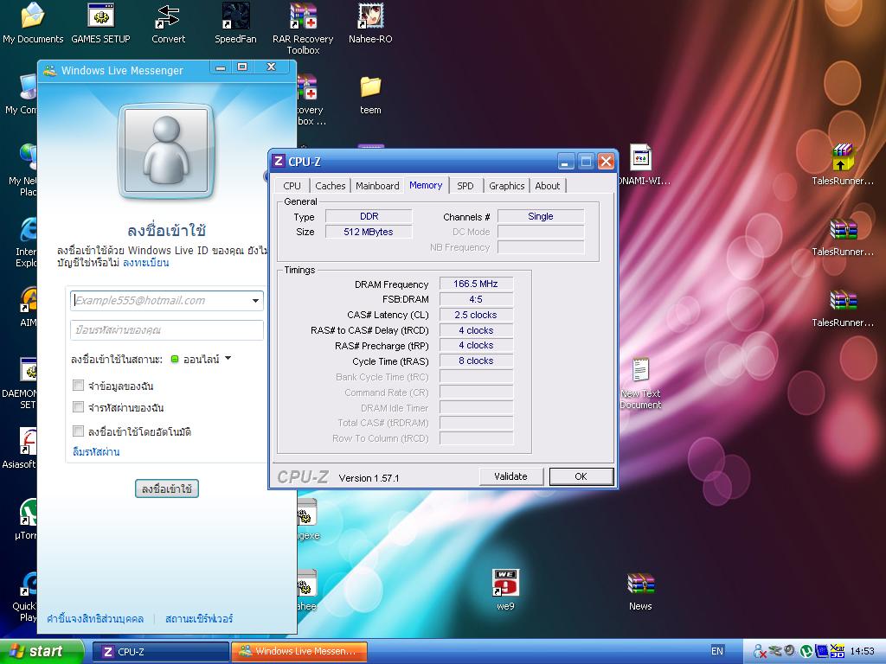
Task: Open the server status link in Messenger
Action: pyautogui.click(x=199, y=619)
